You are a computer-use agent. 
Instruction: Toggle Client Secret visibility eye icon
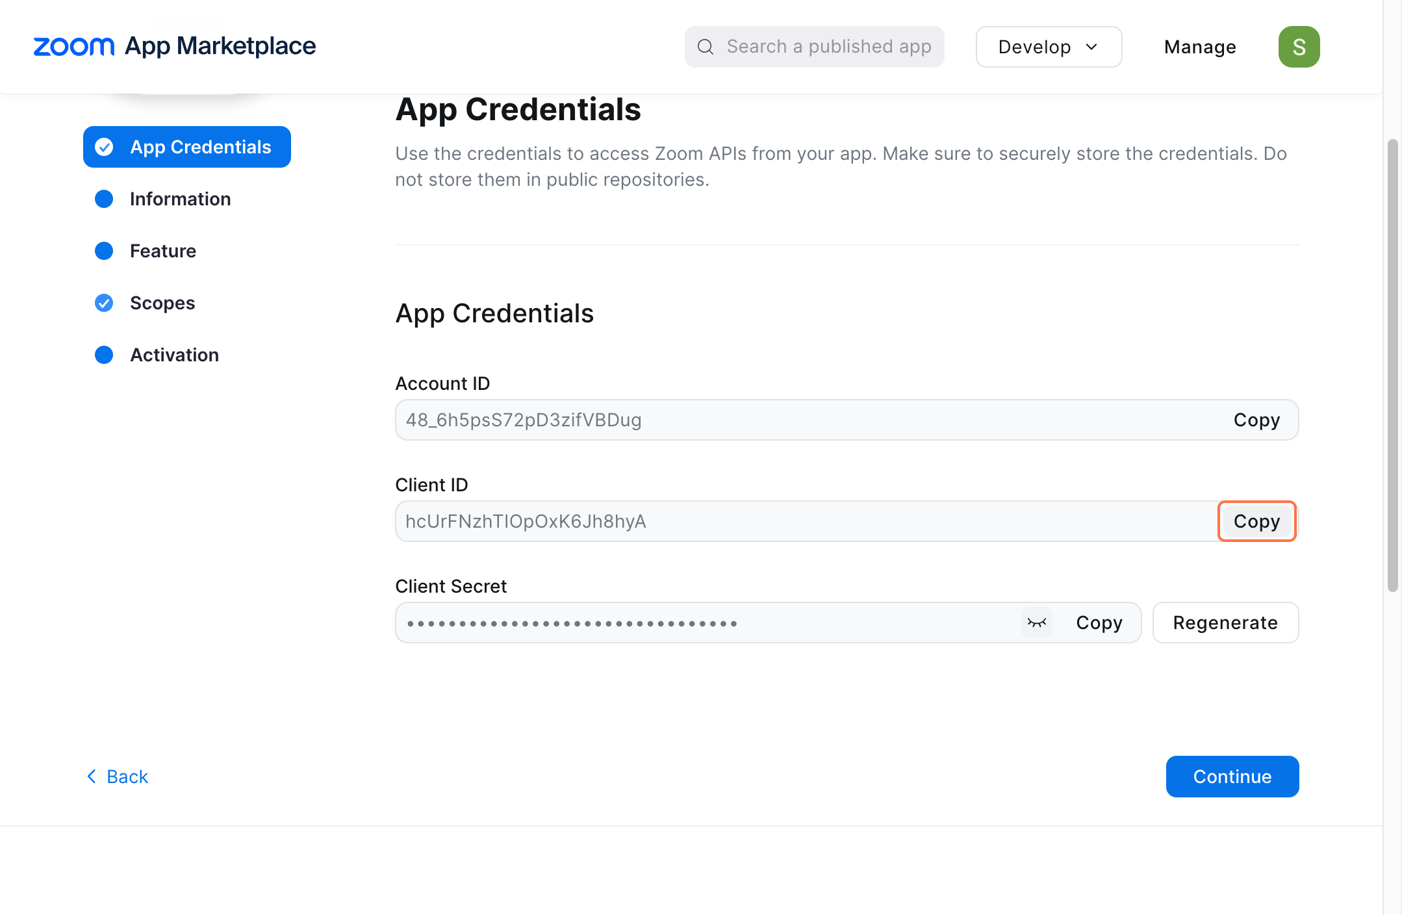tap(1037, 623)
